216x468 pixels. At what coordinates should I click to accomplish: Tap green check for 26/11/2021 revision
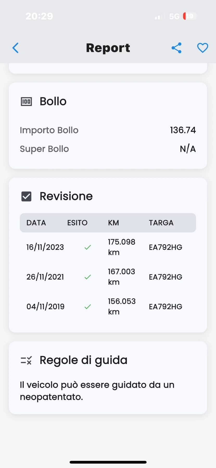pos(88,277)
